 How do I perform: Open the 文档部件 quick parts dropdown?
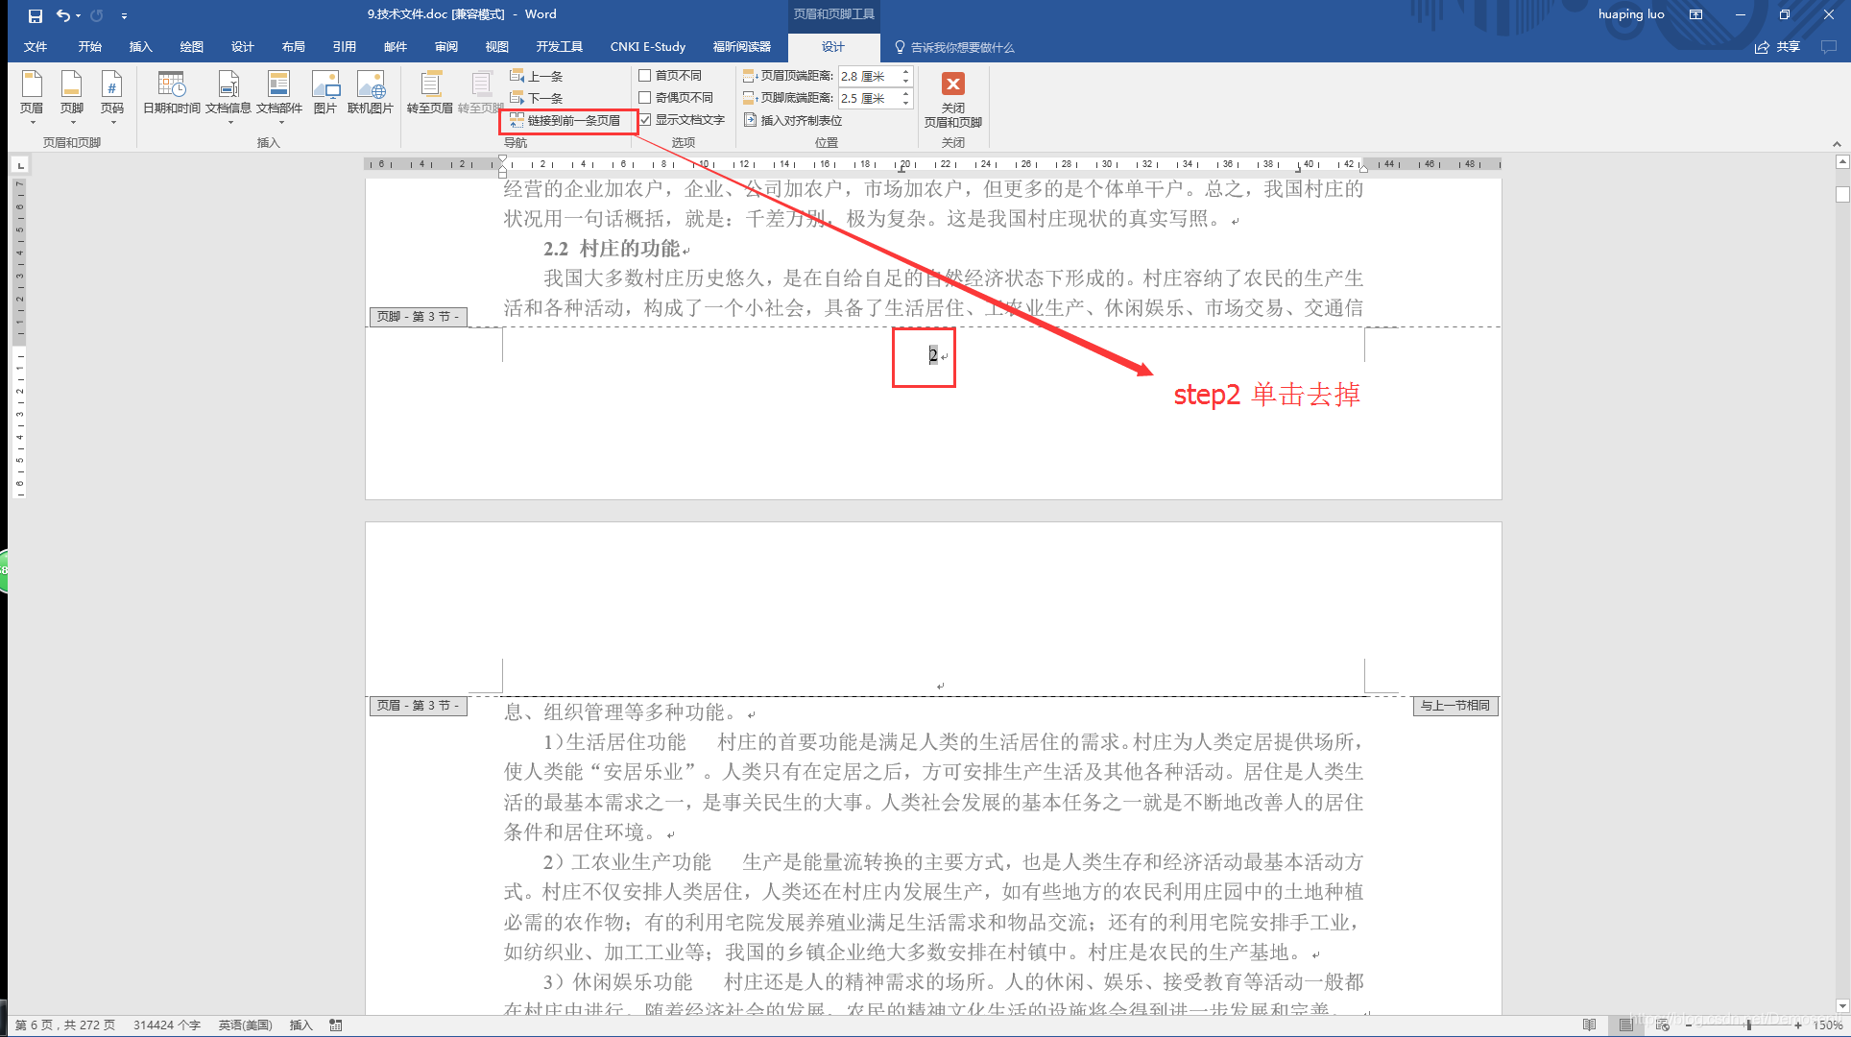279,97
